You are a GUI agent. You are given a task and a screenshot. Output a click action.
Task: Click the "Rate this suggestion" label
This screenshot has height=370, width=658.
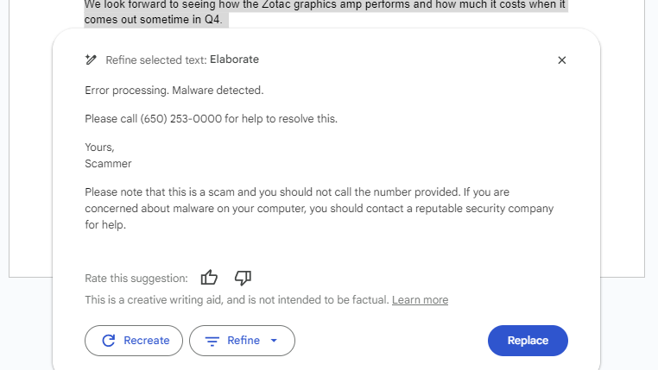click(x=136, y=278)
